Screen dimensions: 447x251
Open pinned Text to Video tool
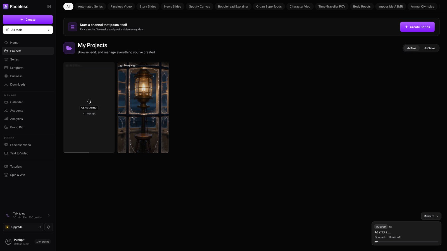coord(28,153)
